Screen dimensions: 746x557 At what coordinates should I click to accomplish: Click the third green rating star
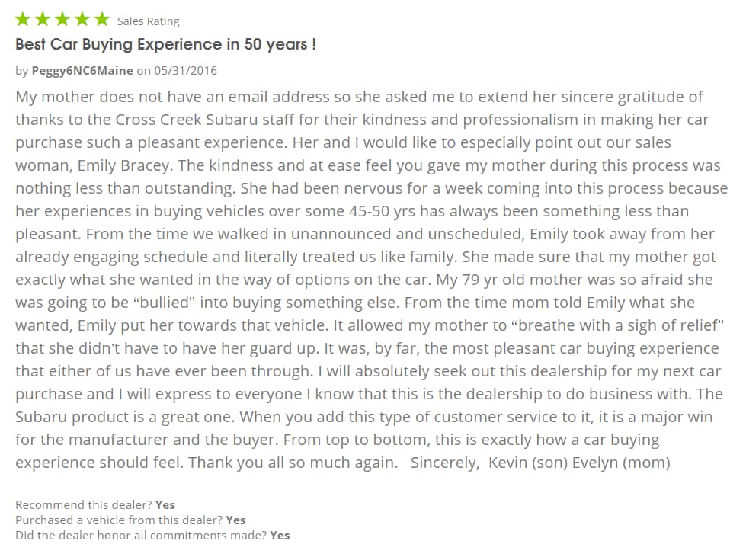coord(62,19)
